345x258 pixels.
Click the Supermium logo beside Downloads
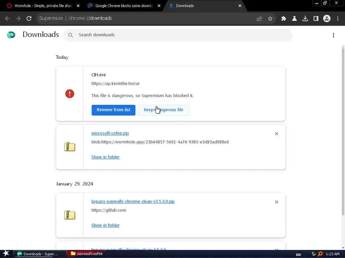tap(11, 35)
